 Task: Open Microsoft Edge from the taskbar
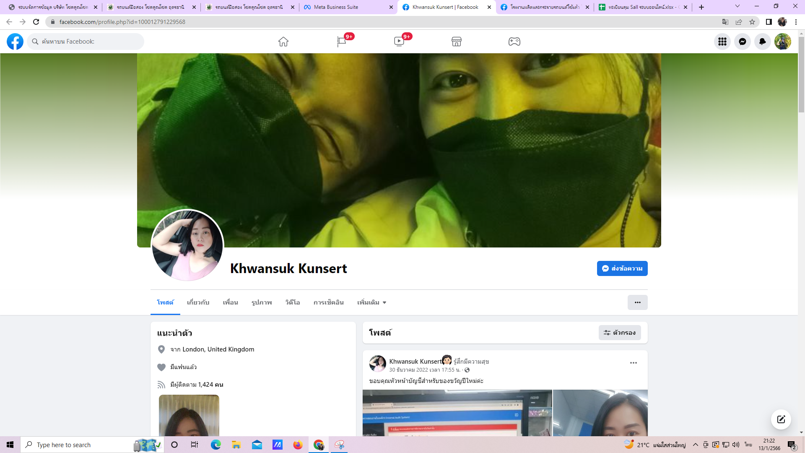pyautogui.click(x=216, y=445)
